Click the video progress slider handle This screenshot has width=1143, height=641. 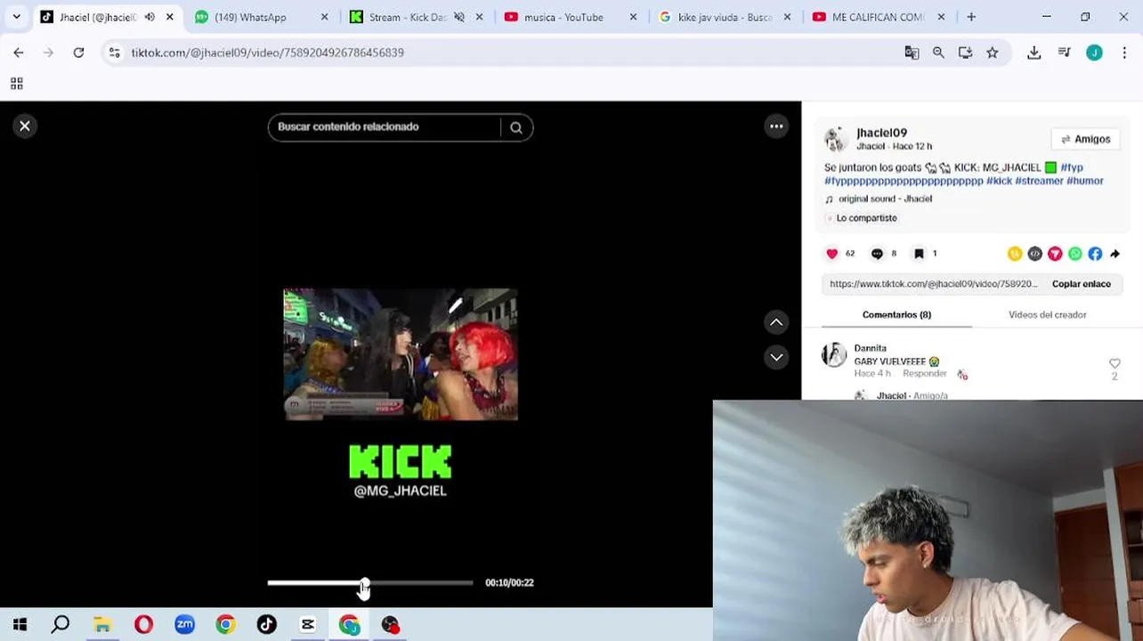pos(364,583)
